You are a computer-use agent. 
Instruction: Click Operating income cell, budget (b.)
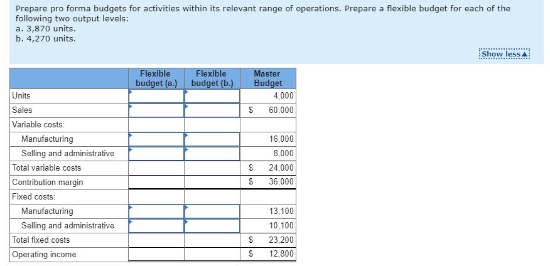pyautogui.click(x=212, y=255)
